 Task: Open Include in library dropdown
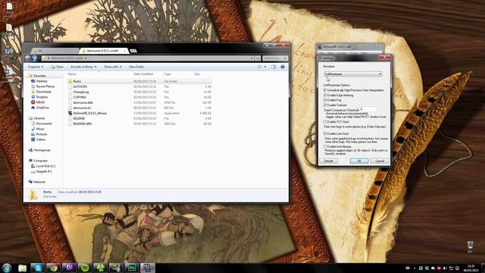click(83, 67)
